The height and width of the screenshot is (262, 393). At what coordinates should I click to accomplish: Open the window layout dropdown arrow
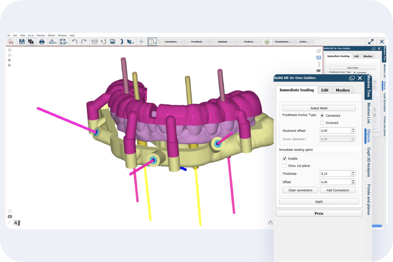pyautogui.click(x=155, y=43)
